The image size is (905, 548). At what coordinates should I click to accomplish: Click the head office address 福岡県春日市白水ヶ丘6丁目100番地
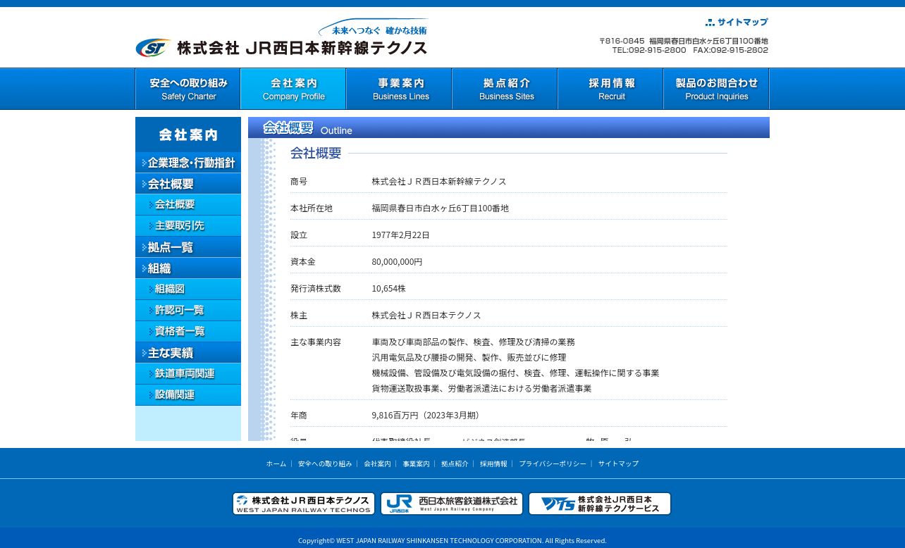441,208
